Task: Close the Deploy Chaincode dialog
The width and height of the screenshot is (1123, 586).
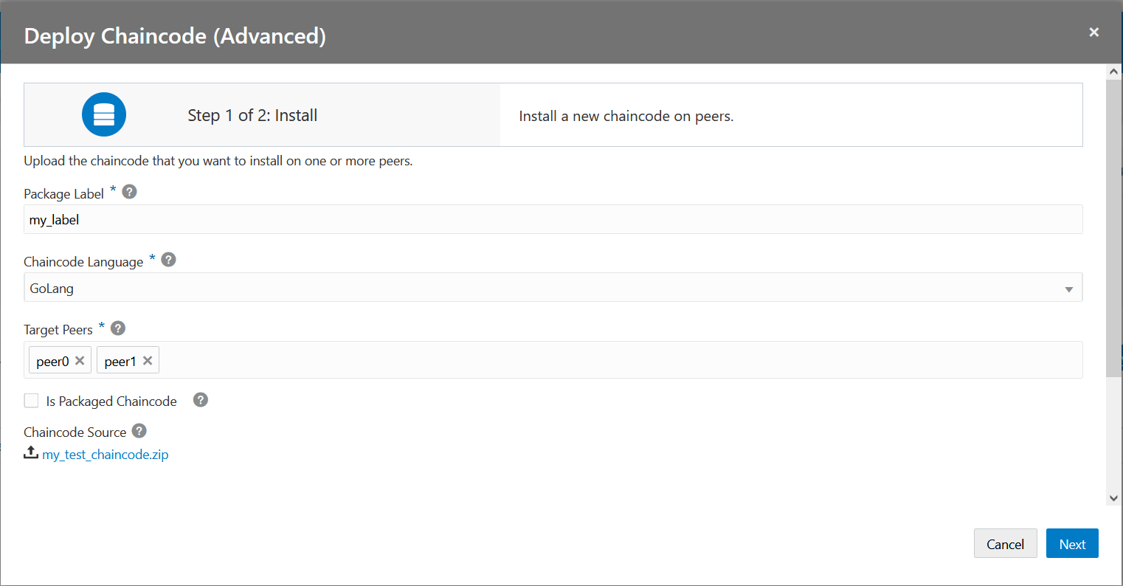Action: pyautogui.click(x=1093, y=32)
